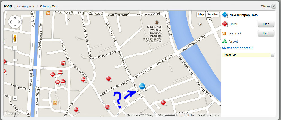Screen dimensions: 281x120
Task: Click the 'New Mitrapap Hotel' title text
Action: (244, 15)
